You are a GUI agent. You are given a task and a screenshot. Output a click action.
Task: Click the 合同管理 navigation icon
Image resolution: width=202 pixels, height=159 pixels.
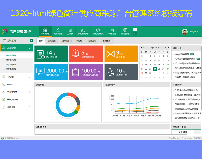[x=125, y=31]
